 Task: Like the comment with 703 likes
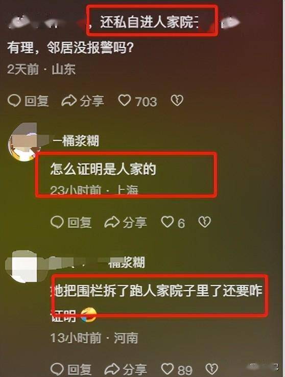(x=125, y=100)
